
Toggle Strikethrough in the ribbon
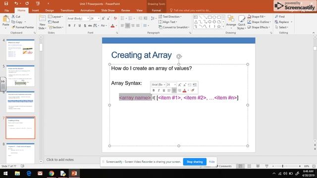coord(90,26)
